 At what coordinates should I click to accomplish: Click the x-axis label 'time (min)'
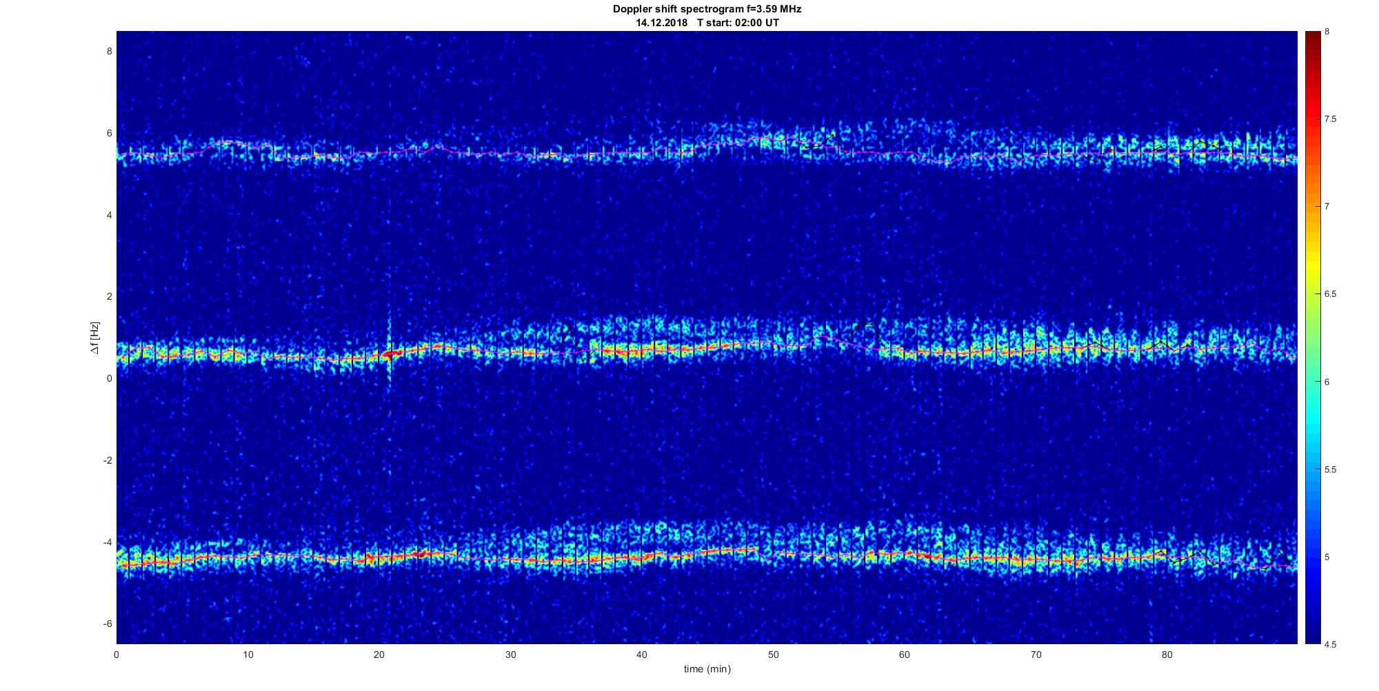pyautogui.click(x=707, y=669)
